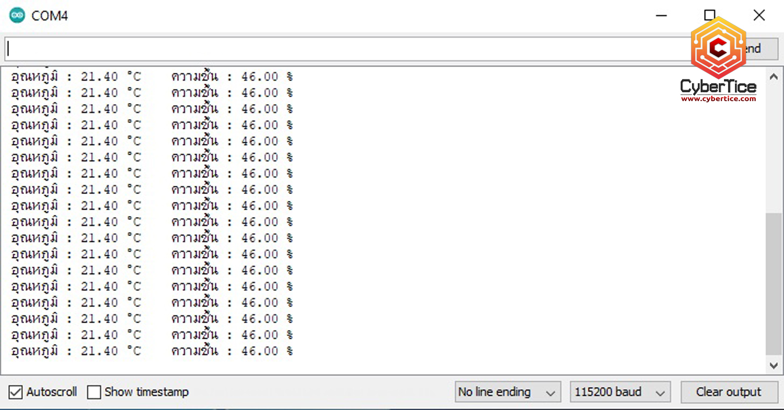Disable the Autoscroll checkbox
Viewport: 784px width, 410px height.
coord(16,392)
